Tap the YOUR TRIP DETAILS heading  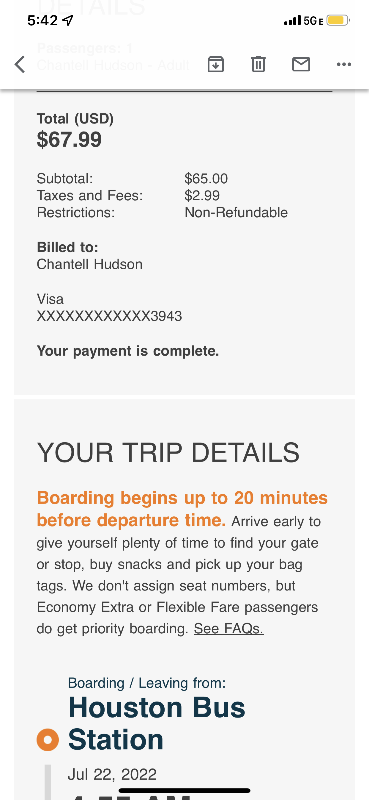click(x=168, y=452)
